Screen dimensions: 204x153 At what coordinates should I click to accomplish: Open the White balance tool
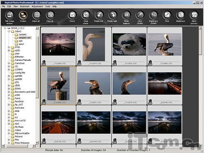point(126,15)
